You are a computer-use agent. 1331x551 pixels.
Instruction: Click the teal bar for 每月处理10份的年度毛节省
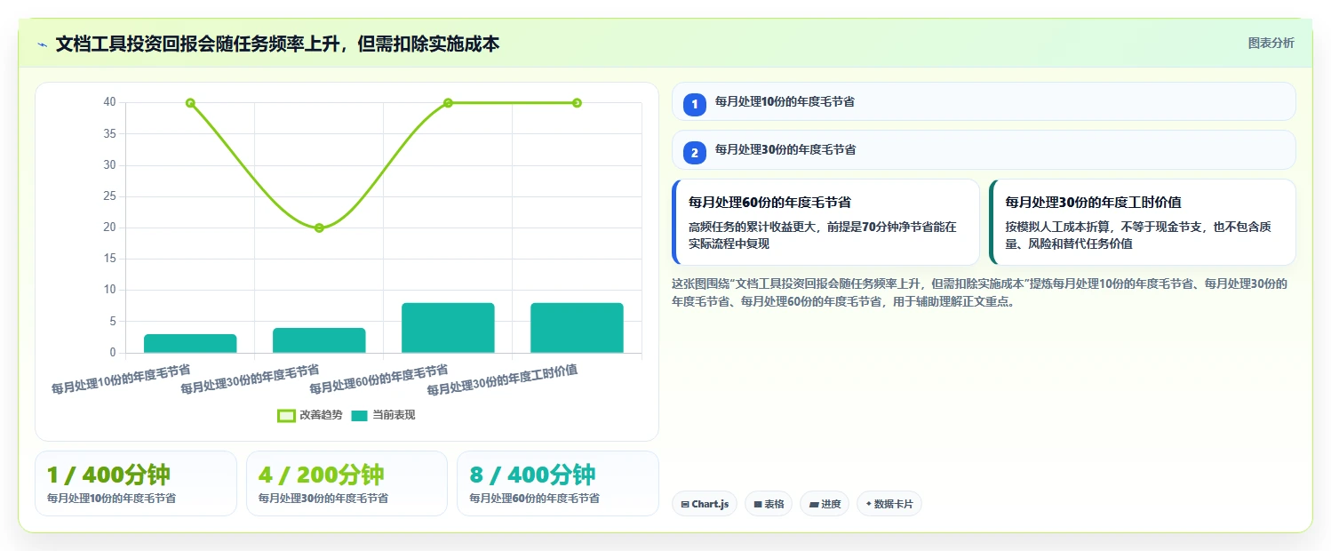(190, 344)
